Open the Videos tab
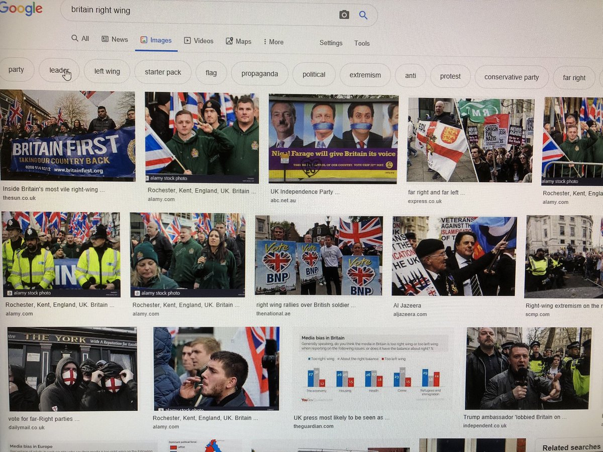Viewport: 603px width, 452px height. coord(198,41)
